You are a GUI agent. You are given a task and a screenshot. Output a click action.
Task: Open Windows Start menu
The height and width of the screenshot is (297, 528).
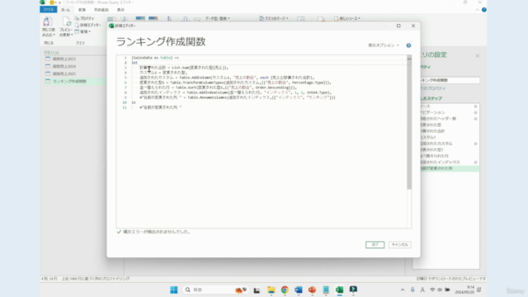click(x=174, y=290)
